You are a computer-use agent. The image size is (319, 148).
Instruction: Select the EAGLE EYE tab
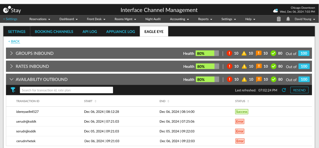coord(154,31)
